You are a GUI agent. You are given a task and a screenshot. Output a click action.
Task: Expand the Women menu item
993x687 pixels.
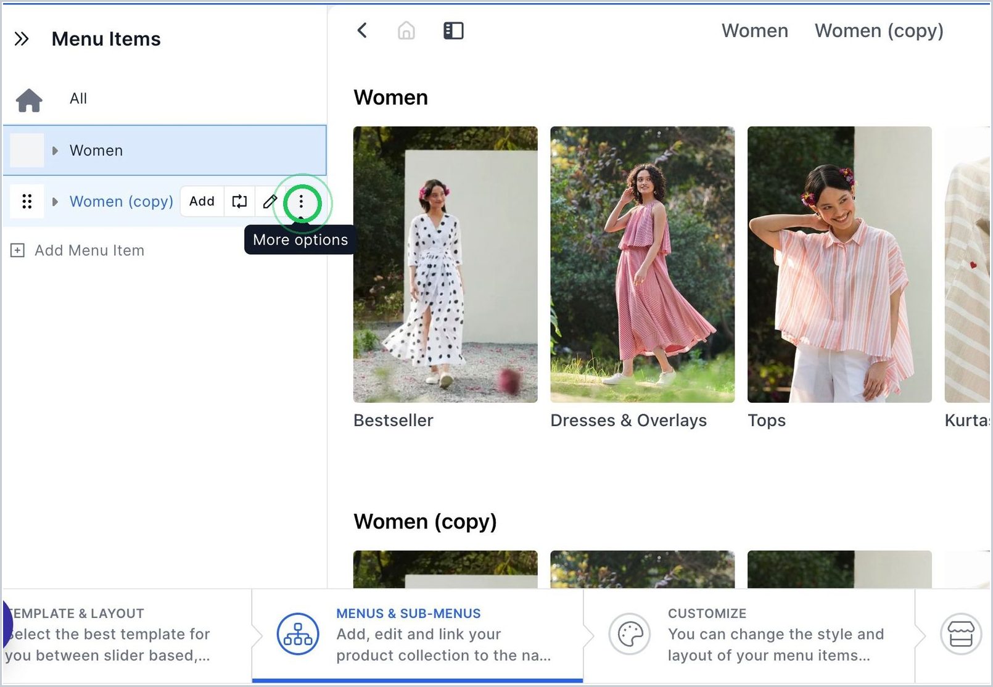coord(55,150)
